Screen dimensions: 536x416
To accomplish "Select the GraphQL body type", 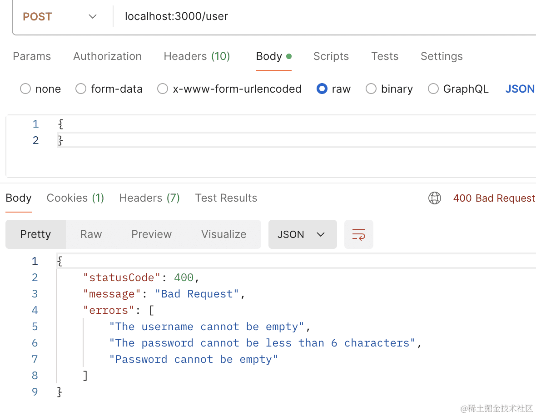I will pyautogui.click(x=433, y=89).
